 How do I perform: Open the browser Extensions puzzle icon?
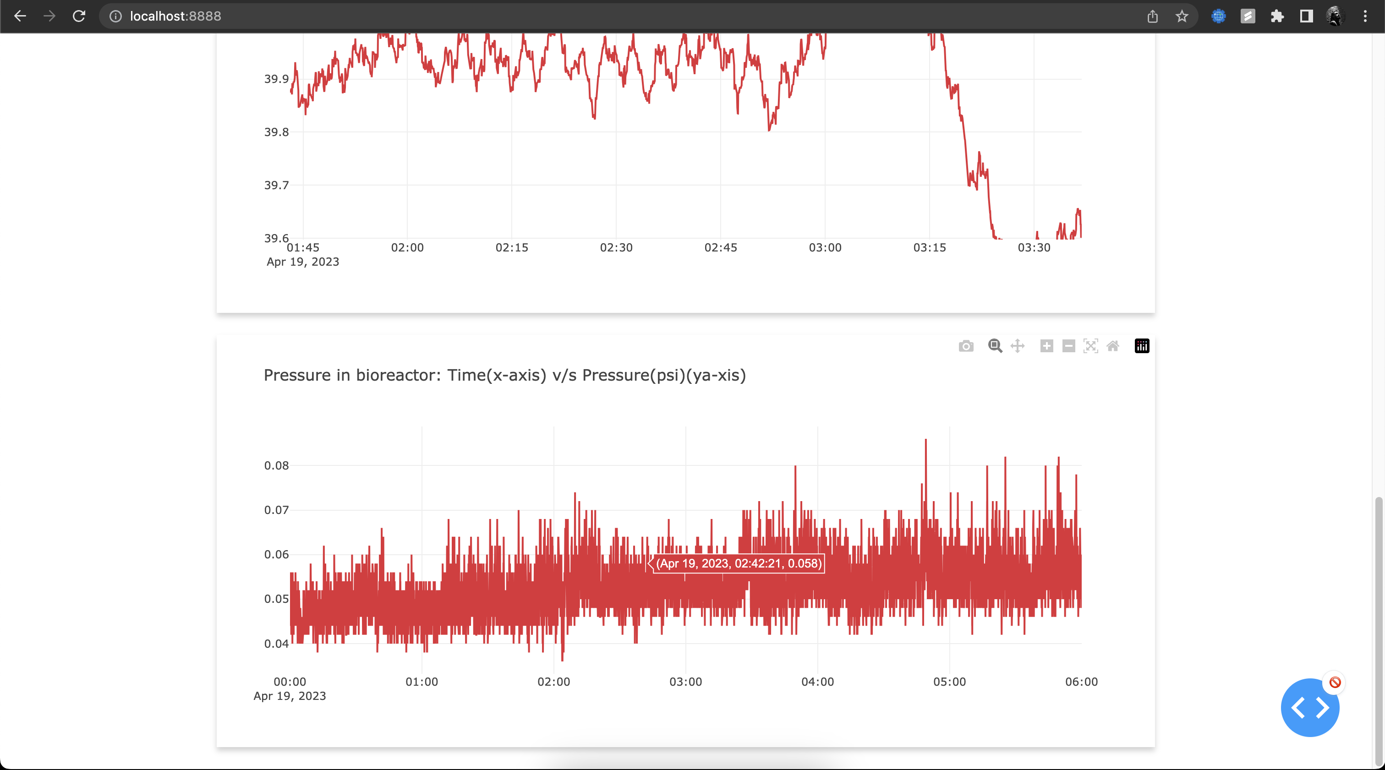[1277, 16]
